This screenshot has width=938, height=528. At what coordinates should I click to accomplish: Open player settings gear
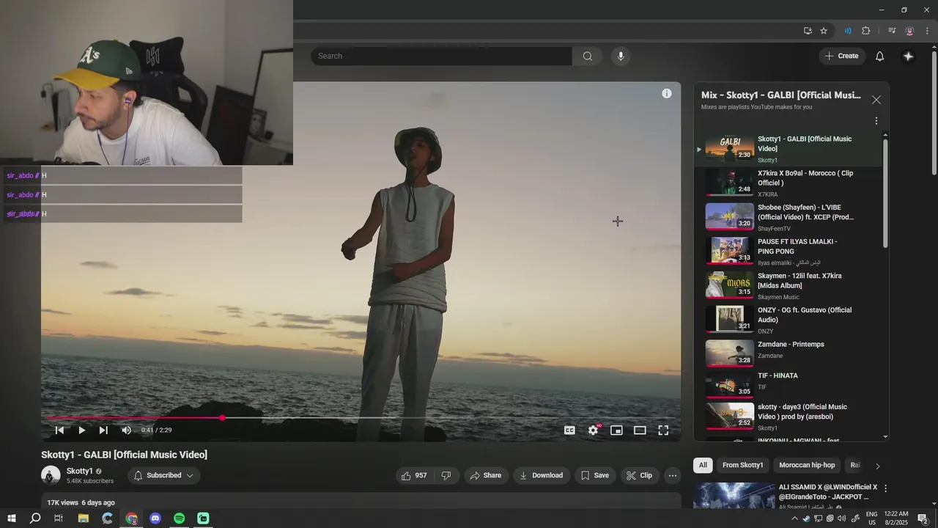(593, 430)
